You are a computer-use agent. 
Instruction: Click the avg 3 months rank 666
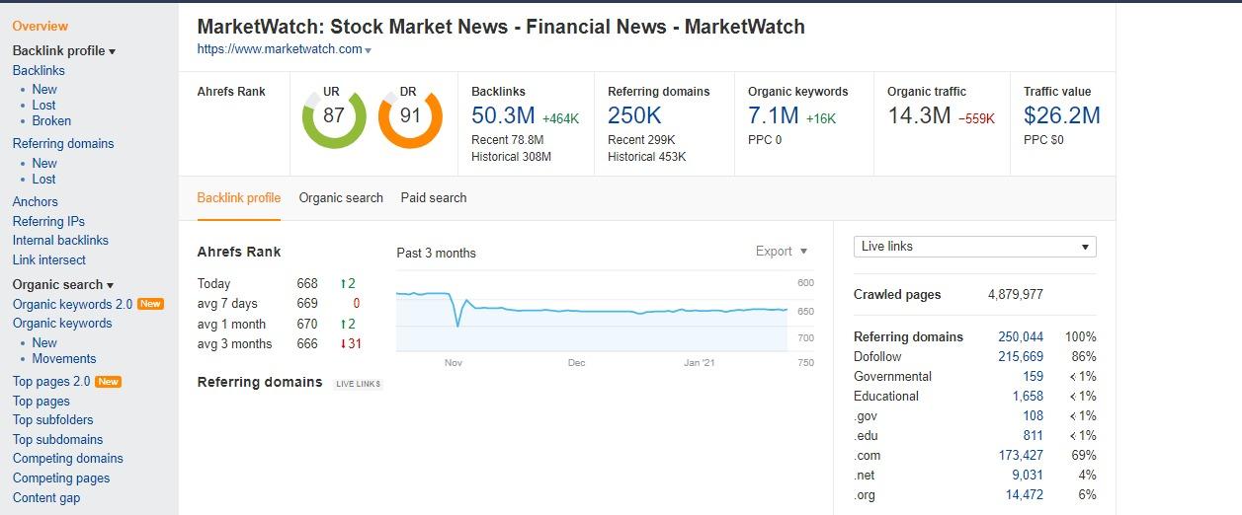[x=307, y=343]
